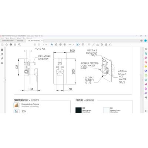
Task: Click the trash delete icon
Action: click(x=106, y=44)
